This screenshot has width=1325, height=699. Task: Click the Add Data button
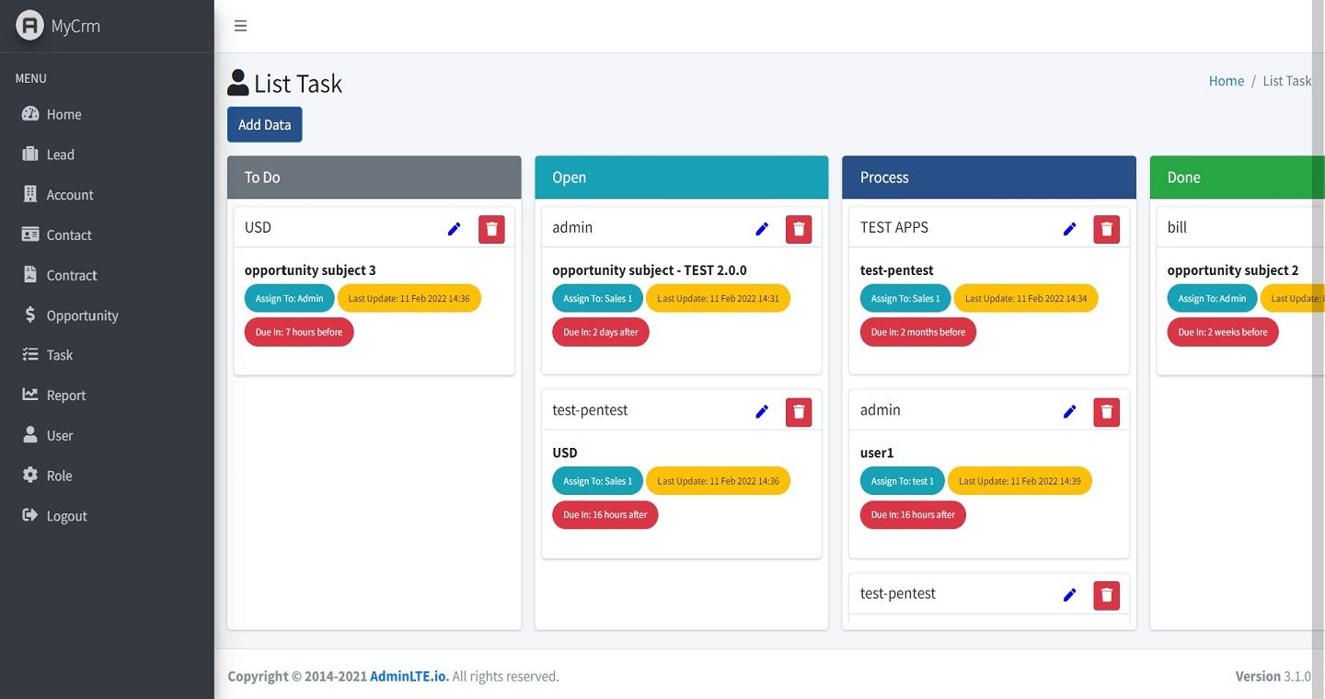tap(264, 125)
